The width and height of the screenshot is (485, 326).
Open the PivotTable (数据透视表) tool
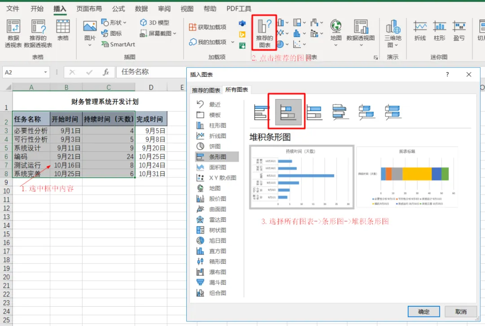pyautogui.click(x=13, y=33)
